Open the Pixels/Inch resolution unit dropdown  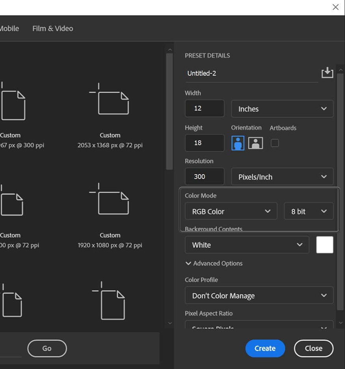(x=282, y=176)
